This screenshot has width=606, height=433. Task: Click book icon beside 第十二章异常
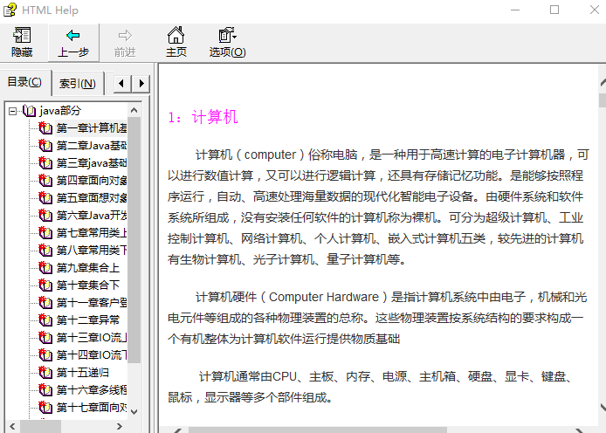(x=45, y=320)
